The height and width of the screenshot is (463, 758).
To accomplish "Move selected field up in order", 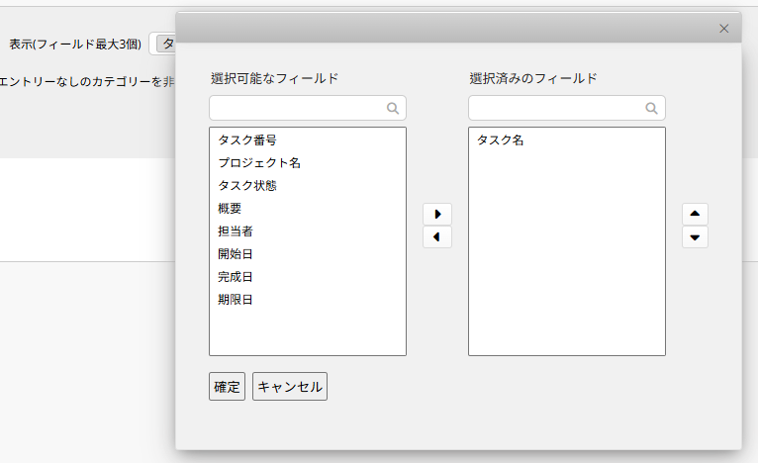I will 695,214.
